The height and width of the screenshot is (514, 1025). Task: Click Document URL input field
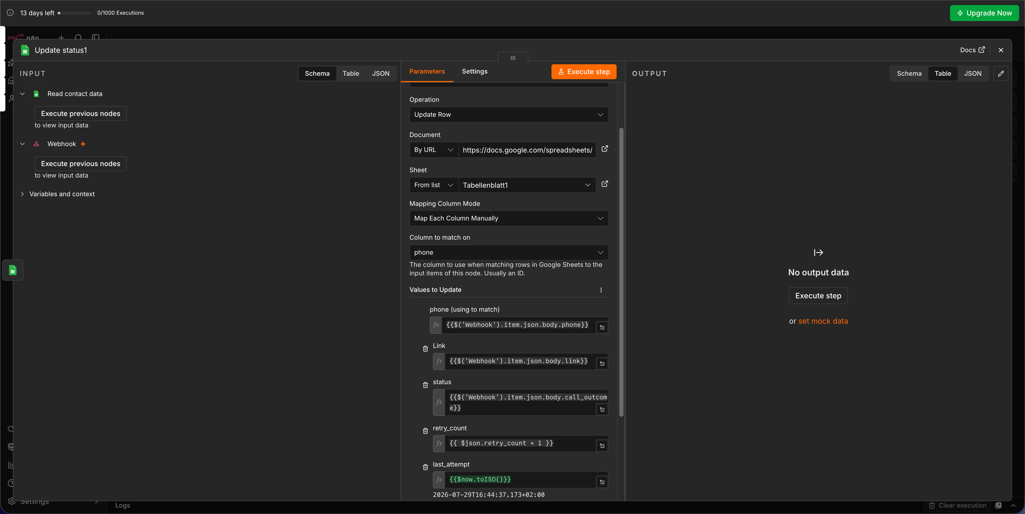point(527,150)
